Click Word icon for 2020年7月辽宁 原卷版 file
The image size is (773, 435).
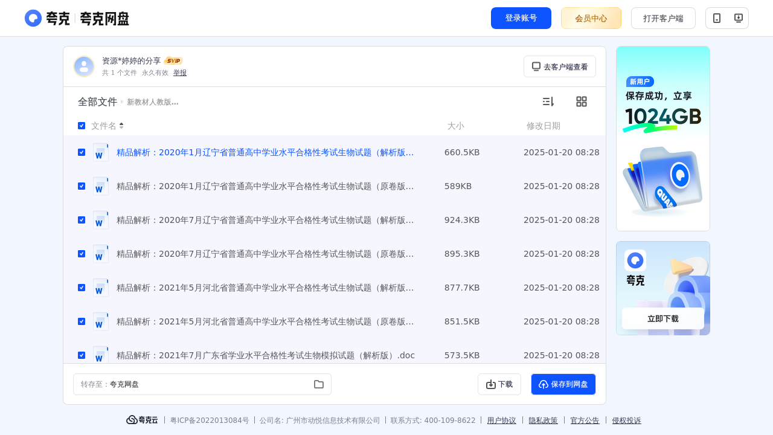(x=101, y=254)
